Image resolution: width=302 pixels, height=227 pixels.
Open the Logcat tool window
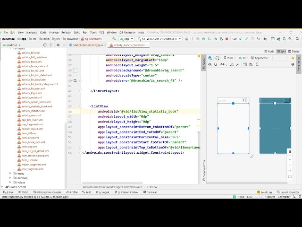(x=103, y=192)
